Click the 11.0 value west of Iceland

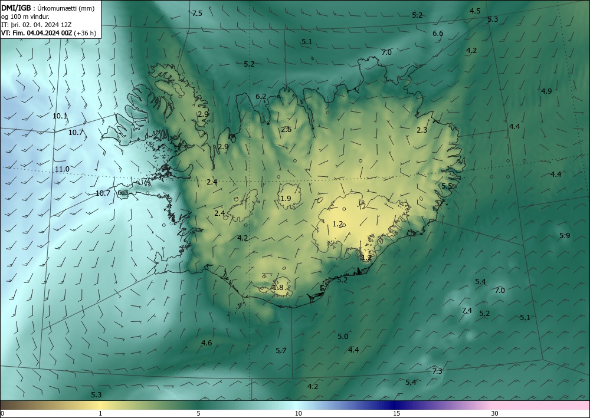[62, 169]
